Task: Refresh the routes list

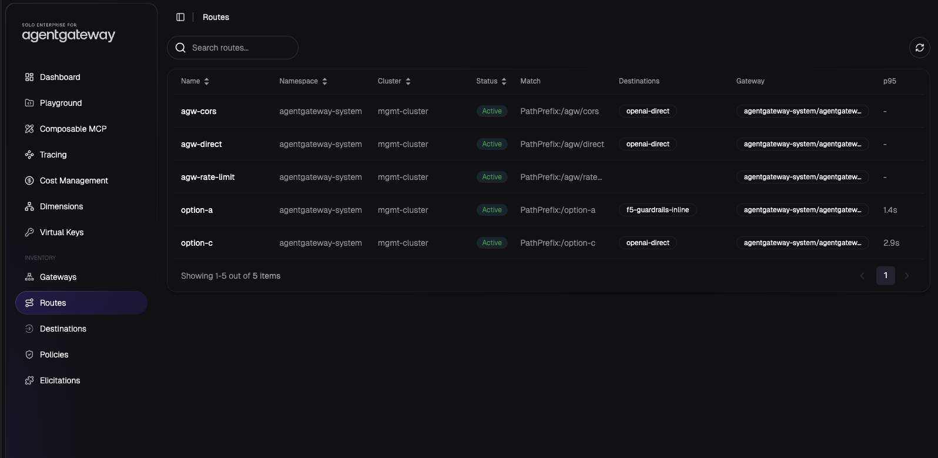Action: (x=920, y=48)
